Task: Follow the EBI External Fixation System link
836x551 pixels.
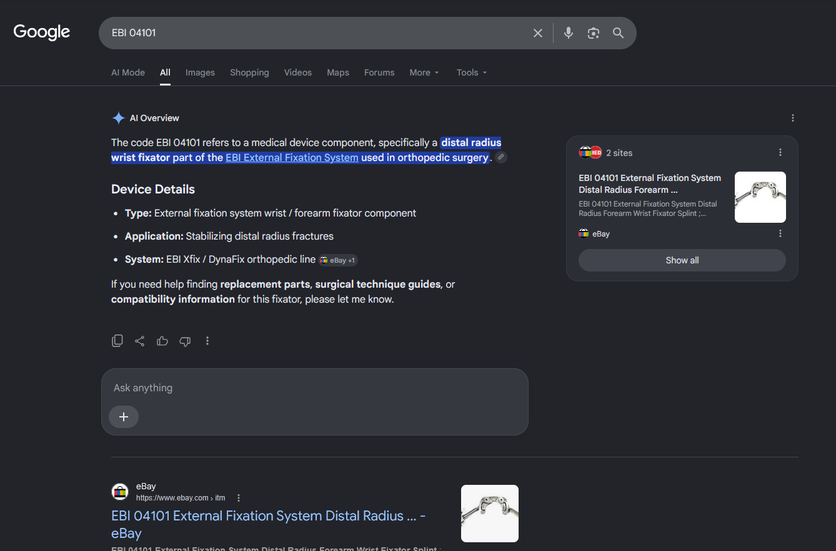Action: [292, 157]
